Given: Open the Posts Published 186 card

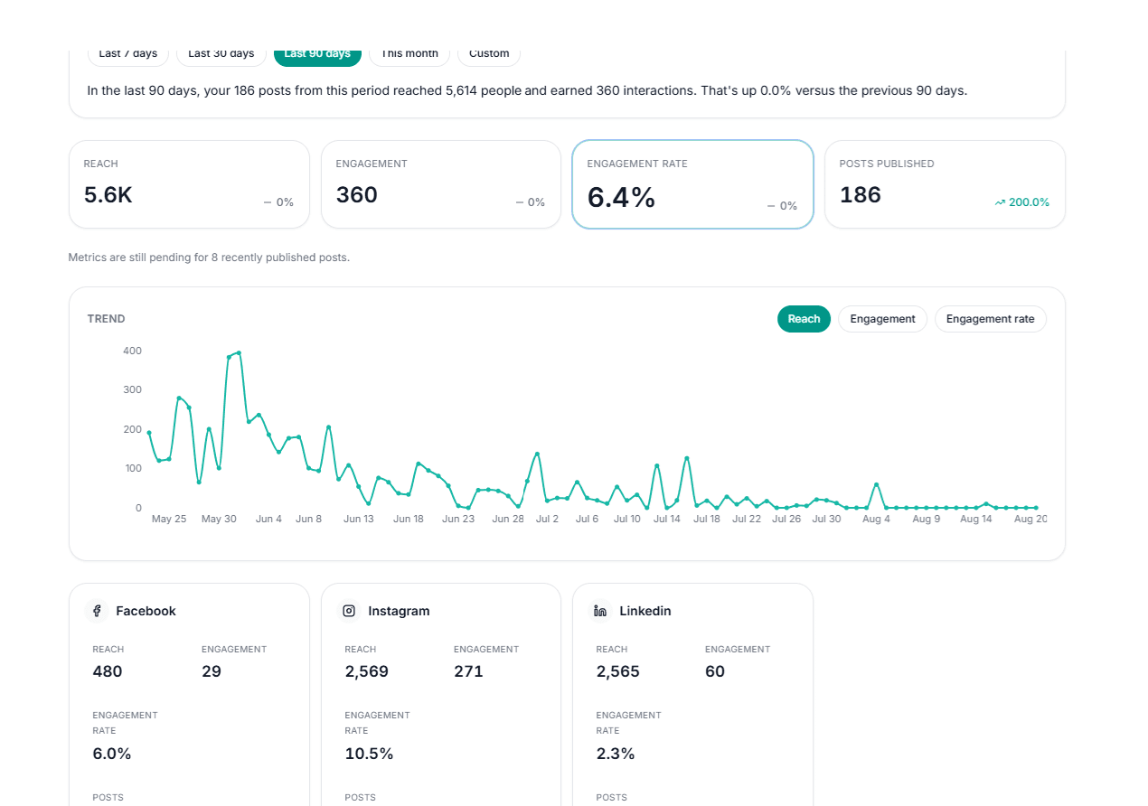Looking at the screenshot, I should (945, 184).
